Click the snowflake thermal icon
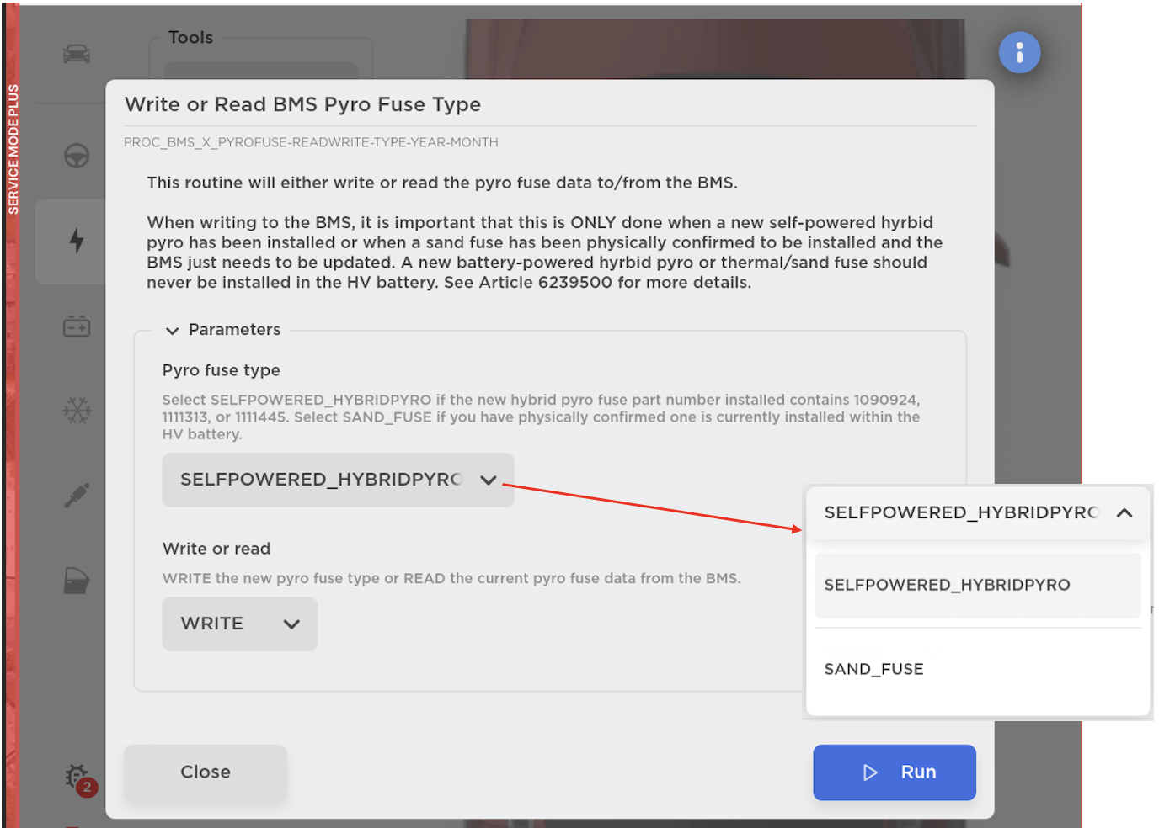The height and width of the screenshot is (828, 1159). (x=77, y=411)
